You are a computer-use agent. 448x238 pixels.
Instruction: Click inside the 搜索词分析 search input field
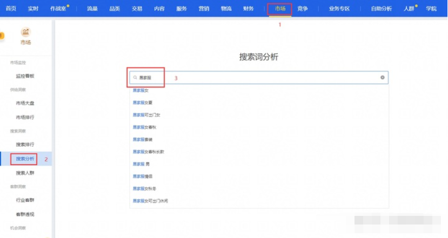(x=259, y=78)
